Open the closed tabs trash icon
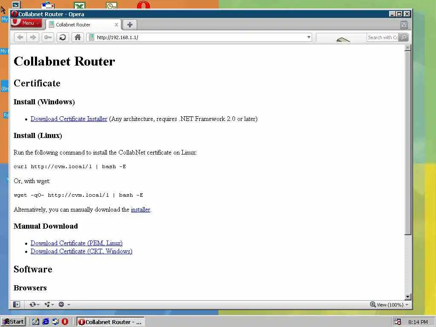Image resolution: width=436 pixels, height=327 pixels. (x=404, y=25)
